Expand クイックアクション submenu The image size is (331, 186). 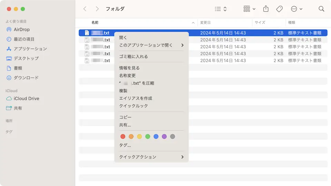coord(151,157)
